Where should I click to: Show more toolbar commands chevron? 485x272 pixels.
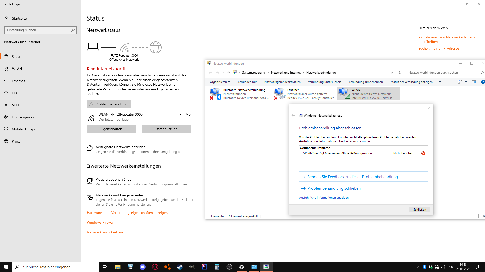440,82
